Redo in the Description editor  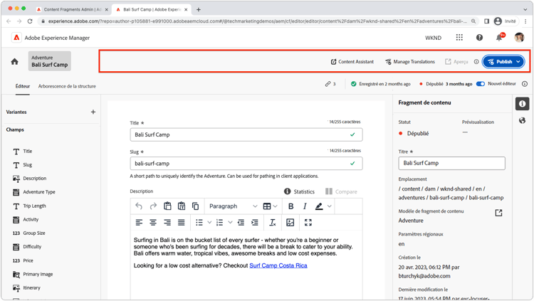point(153,206)
